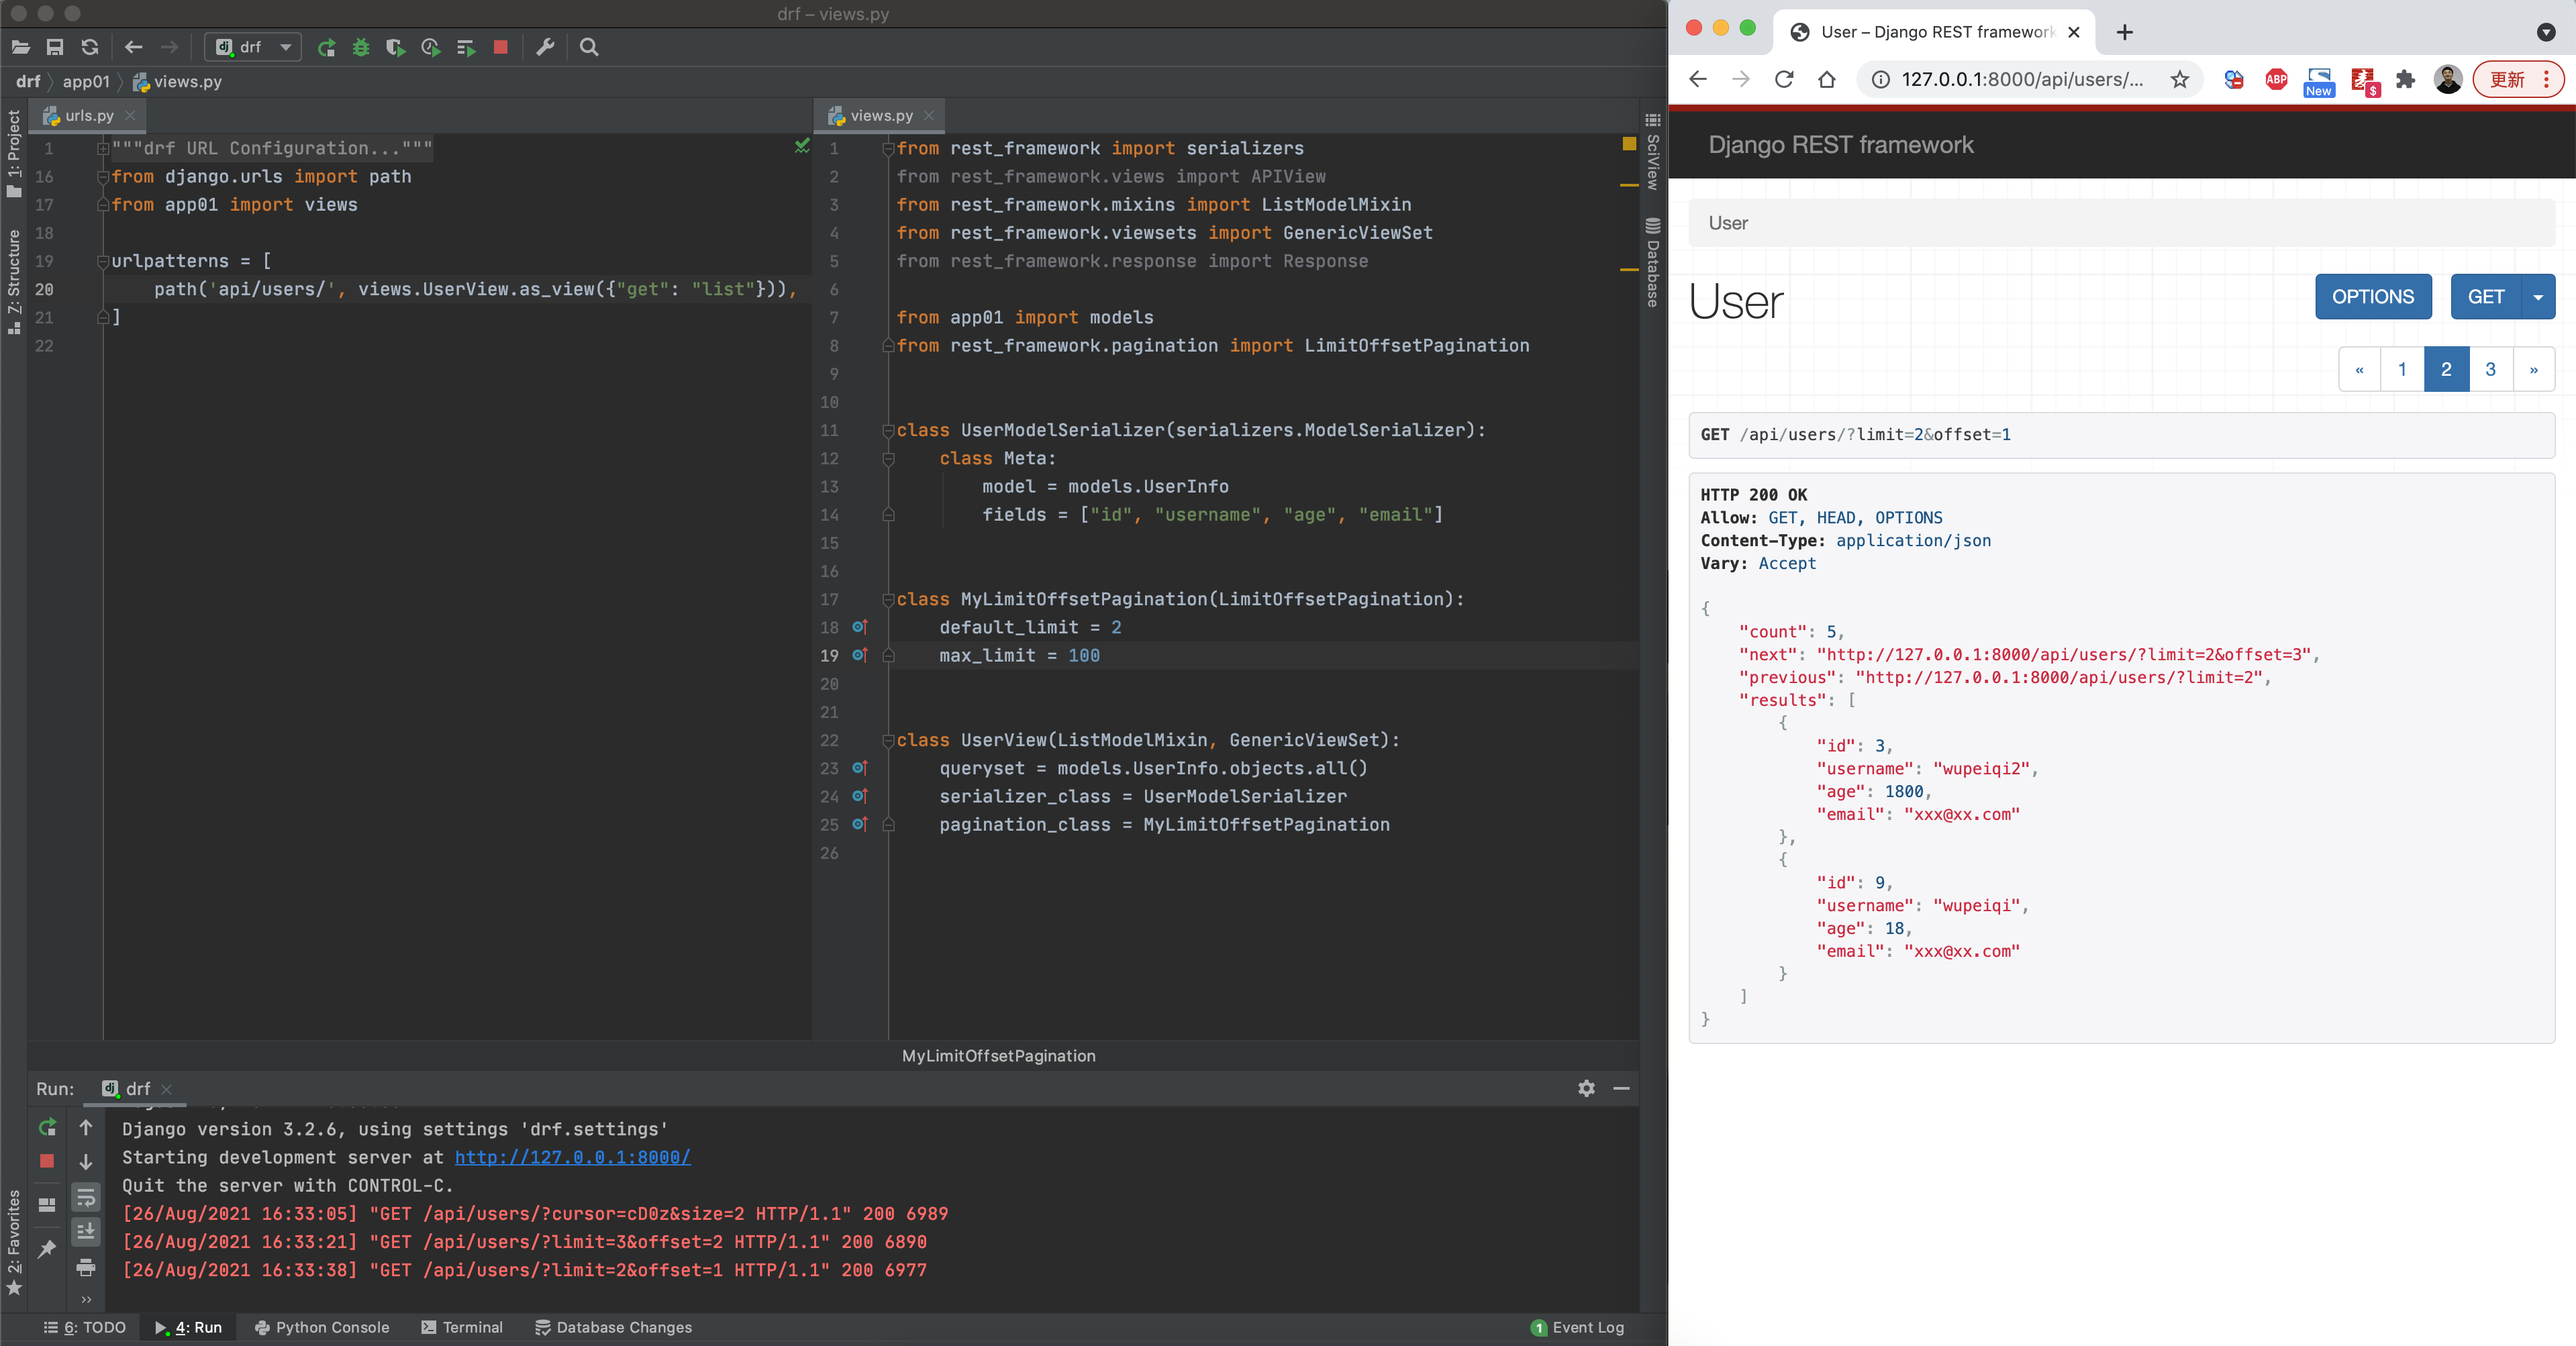
Task: Expand the GET button dropdown arrow
Action: (x=2538, y=297)
